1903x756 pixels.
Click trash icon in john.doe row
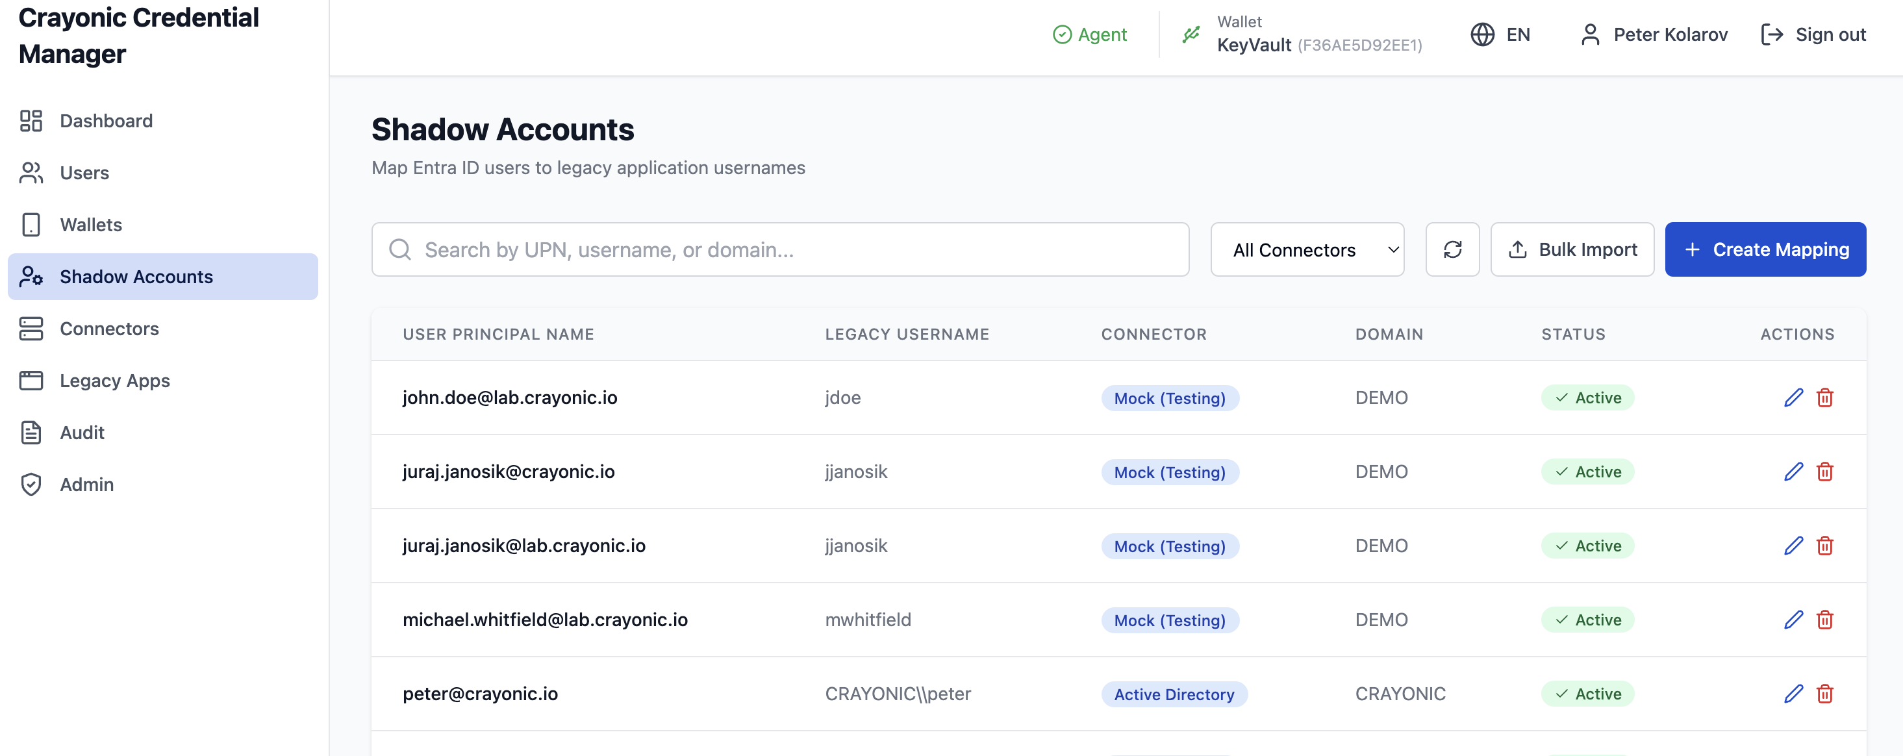point(1824,397)
